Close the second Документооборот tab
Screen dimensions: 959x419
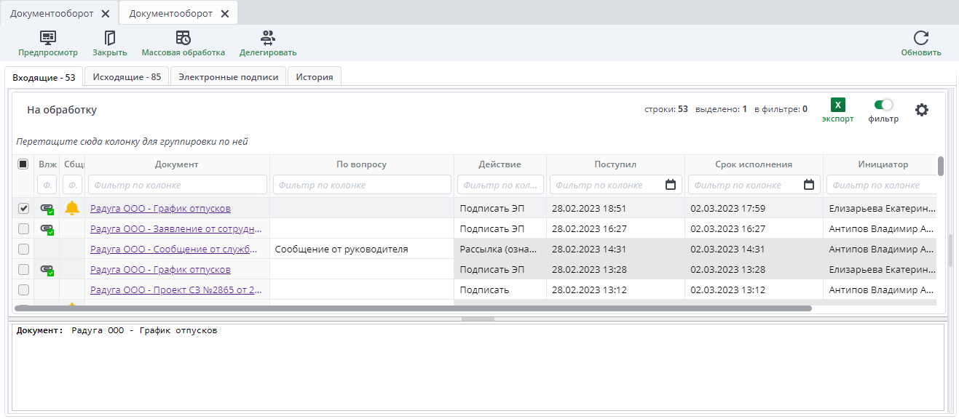click(x=224, y=14)
